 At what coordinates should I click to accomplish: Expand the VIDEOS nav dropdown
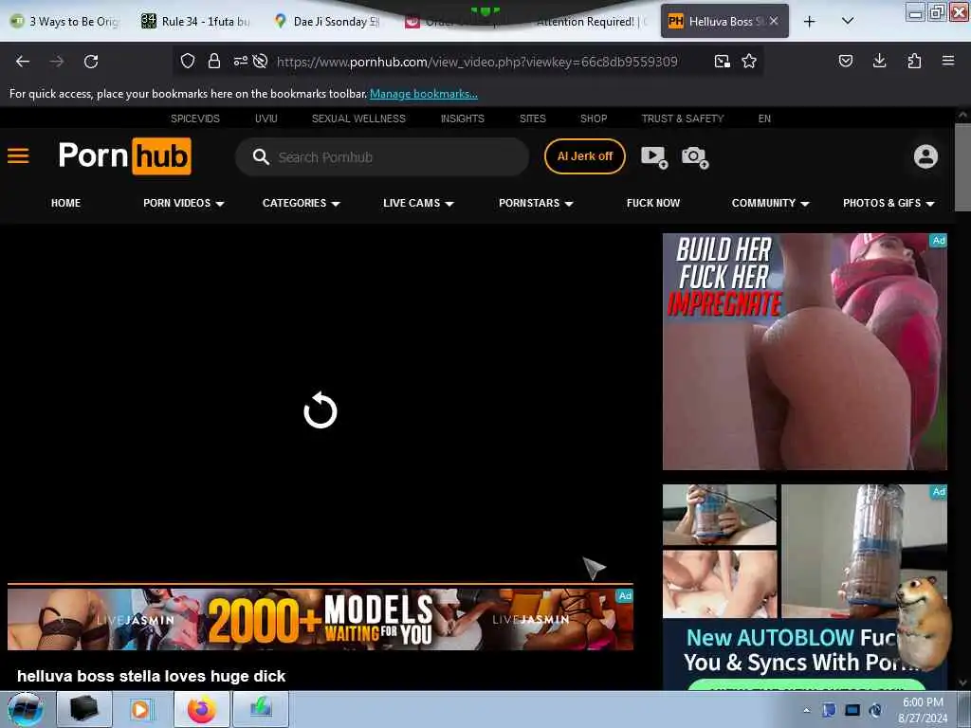tap(183, 203)
